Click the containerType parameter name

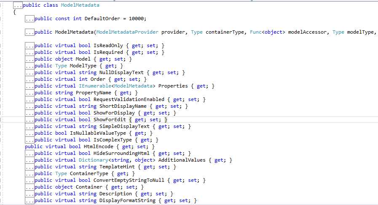coord(225,32)
